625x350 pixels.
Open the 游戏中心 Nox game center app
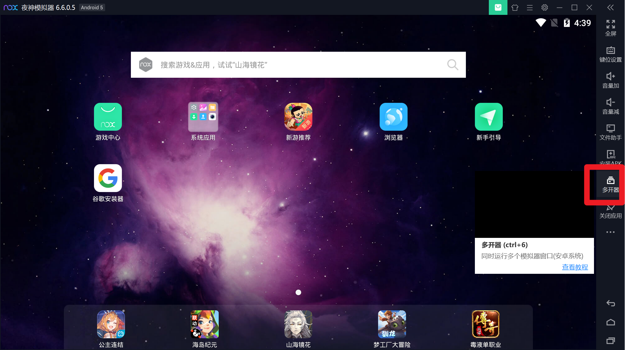click(108, 117)
